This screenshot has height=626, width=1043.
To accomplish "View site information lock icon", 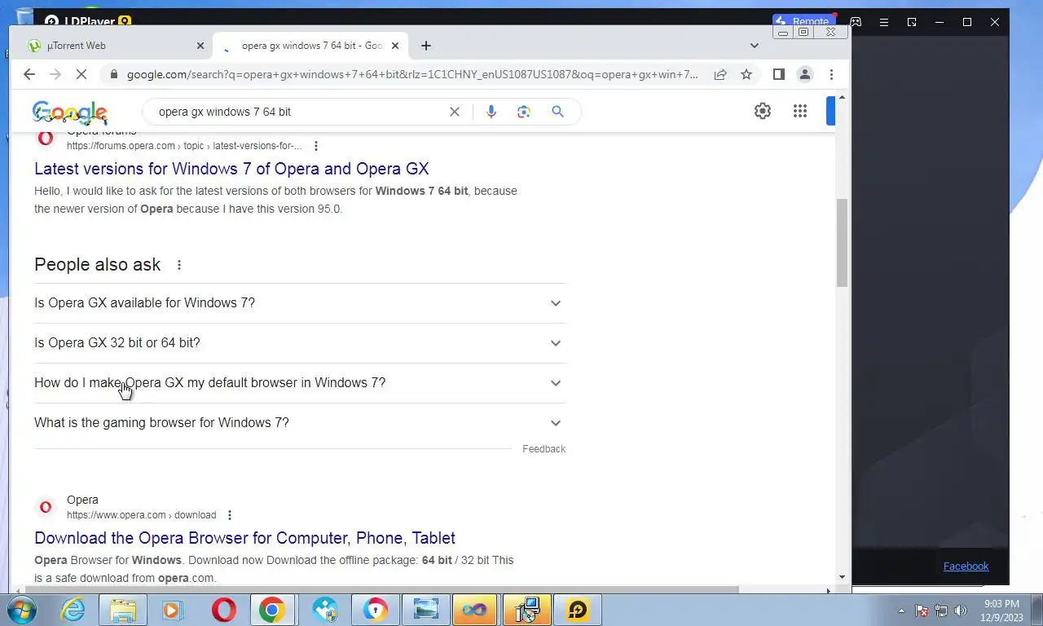I will [x=112, y=74].
